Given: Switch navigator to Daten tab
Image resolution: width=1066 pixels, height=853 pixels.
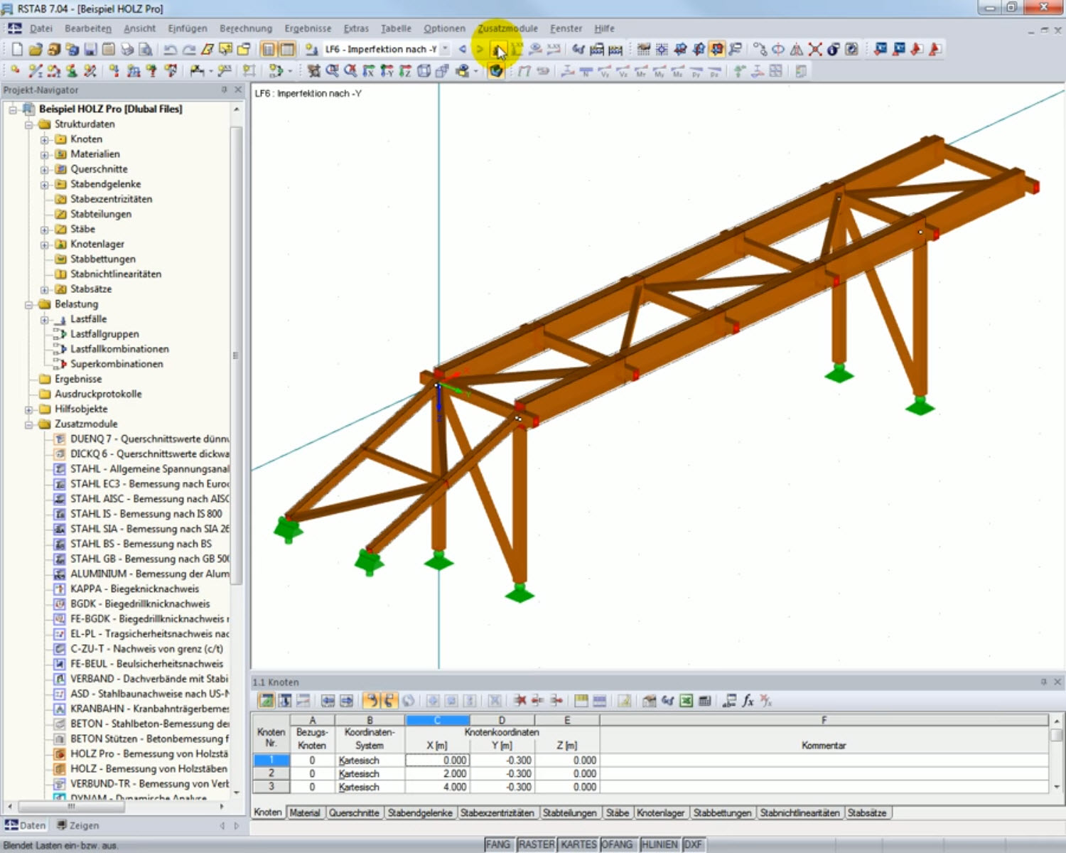Looking at the screenshot, I should point(26,825).
